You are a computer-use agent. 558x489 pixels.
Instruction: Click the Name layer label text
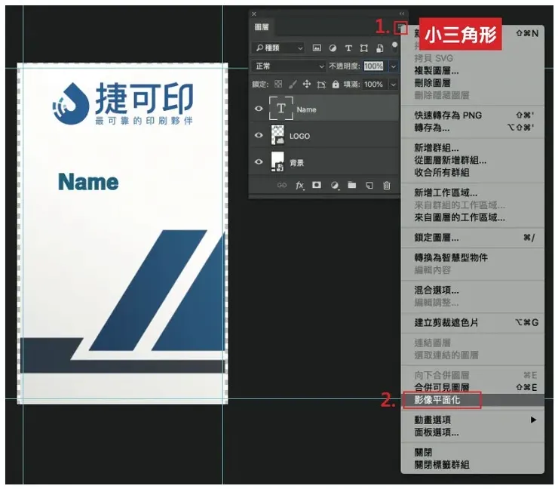pyautogui.click(x=306, y=109)
